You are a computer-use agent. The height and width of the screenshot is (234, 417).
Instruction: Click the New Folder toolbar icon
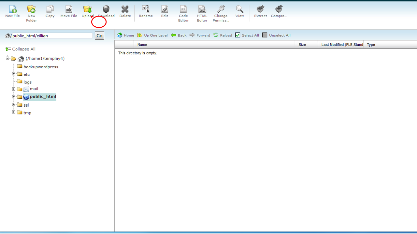pos(31,9)
